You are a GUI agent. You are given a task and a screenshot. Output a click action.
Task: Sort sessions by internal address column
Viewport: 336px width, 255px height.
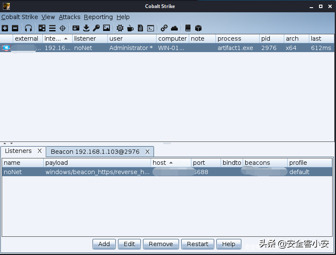coord(57,39)
